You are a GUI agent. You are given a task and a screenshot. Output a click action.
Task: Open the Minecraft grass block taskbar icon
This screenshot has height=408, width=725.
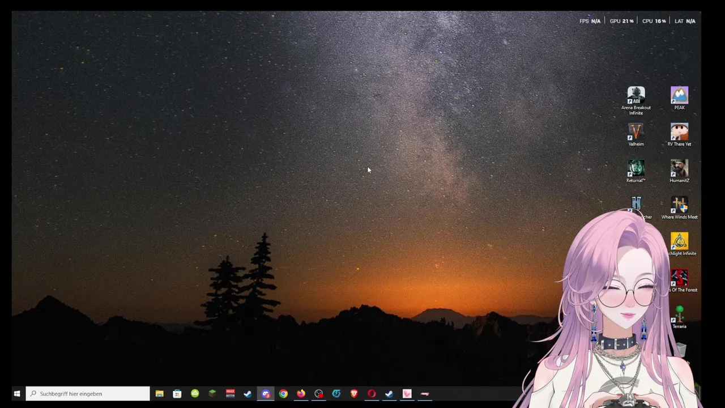point(212,393)
